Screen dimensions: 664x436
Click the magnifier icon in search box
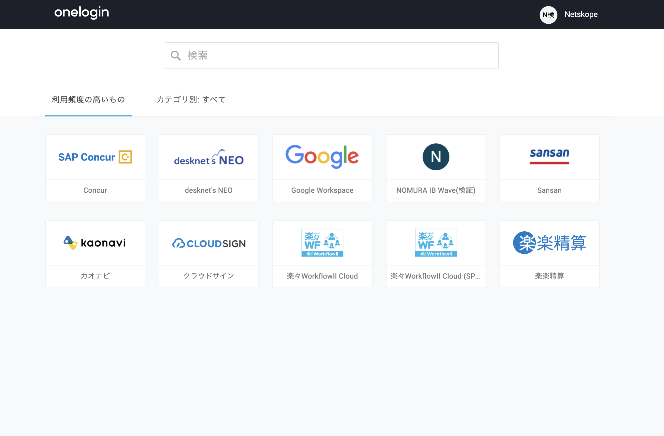[176, 56]
